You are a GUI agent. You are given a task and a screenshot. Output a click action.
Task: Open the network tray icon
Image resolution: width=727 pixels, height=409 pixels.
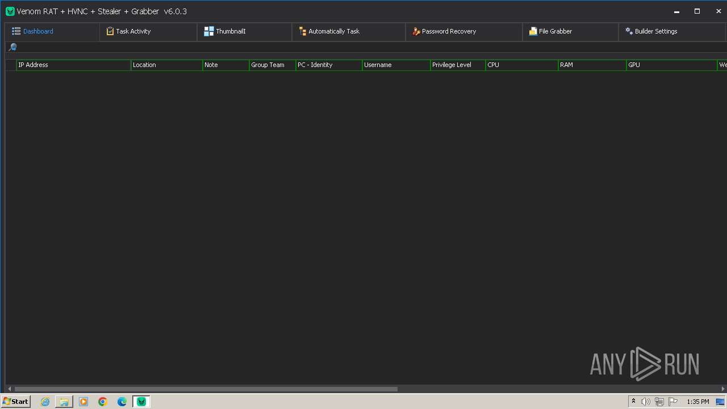pos(659,402)
